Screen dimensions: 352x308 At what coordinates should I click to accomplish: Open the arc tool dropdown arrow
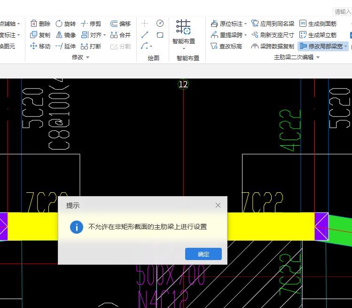pyautogui.click(x=151, y=46)
